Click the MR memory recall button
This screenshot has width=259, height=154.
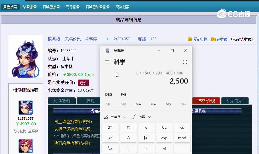123,104
